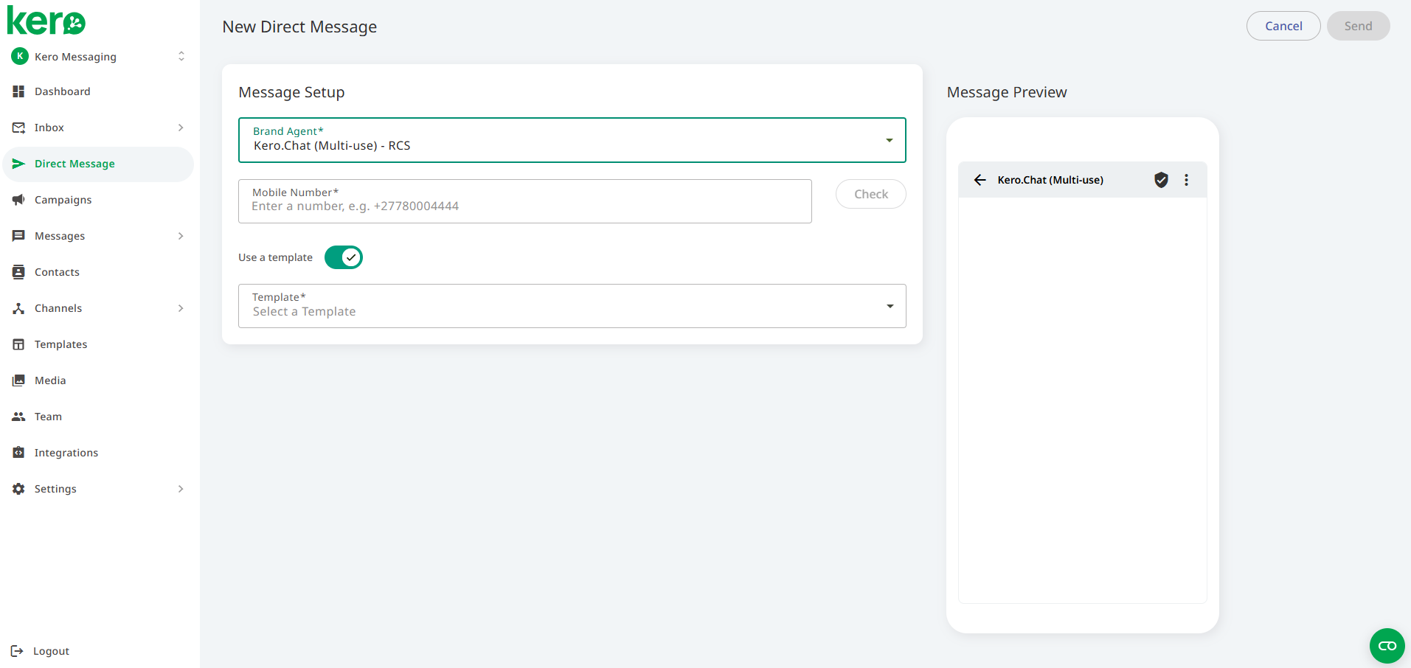Viewport: 1411px width, 668px height.
Task: Expand the Inbox submenu chevron
Action: (181, 128)
